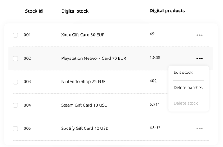Select Delete batches in the context menu
Screen dimensions: 223x147
188,88
